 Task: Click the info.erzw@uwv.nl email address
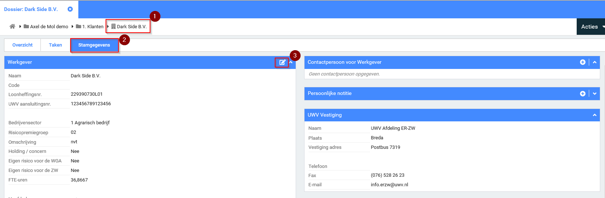[x=389, y=185]
